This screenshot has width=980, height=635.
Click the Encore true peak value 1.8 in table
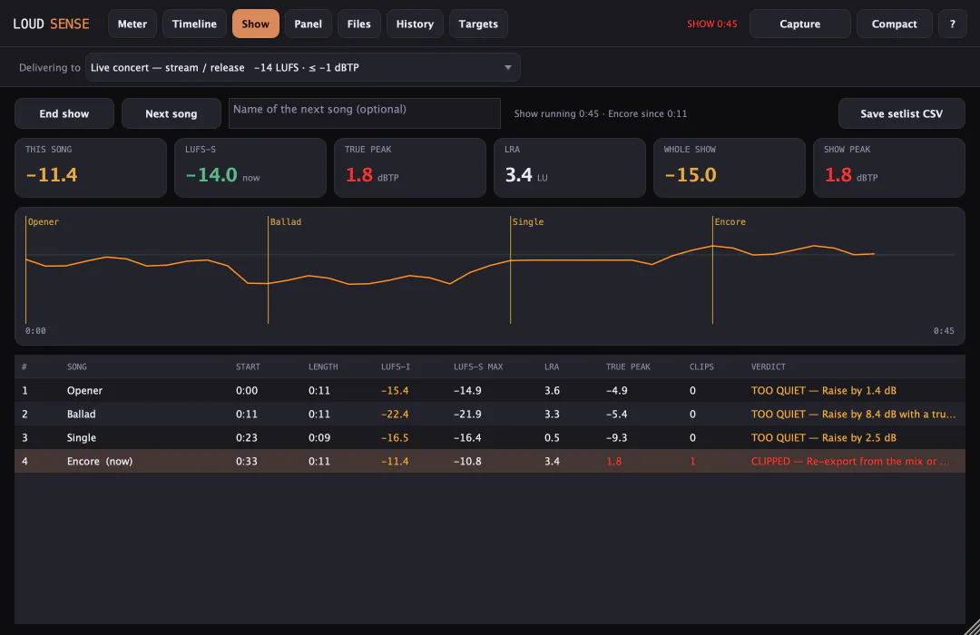(613, 461)
